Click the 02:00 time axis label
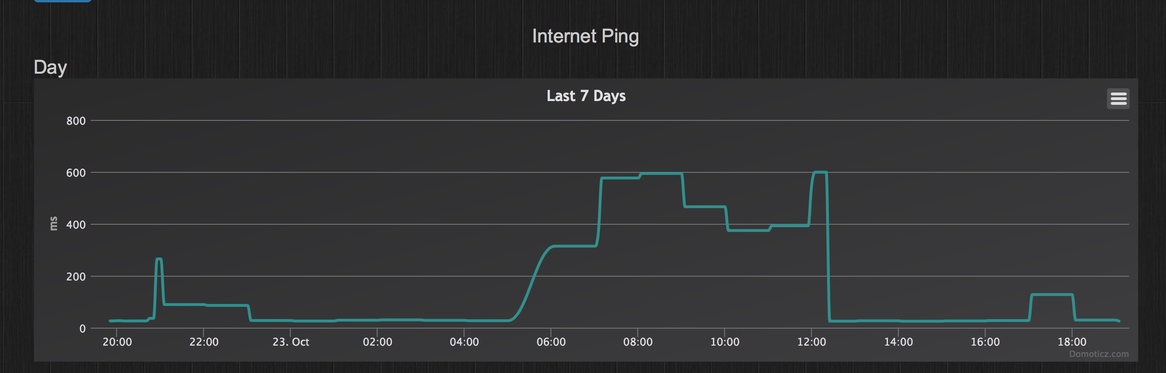Screen dimensions: 1166x373 (x=378, y=342)
